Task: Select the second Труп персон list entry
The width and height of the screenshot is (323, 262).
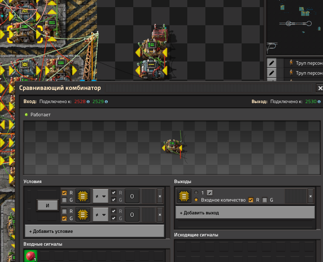Action: tap(303, 73)
